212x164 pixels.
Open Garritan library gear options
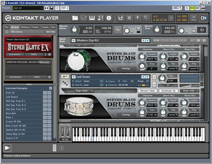pyautogui.click(x=49, y=77)
